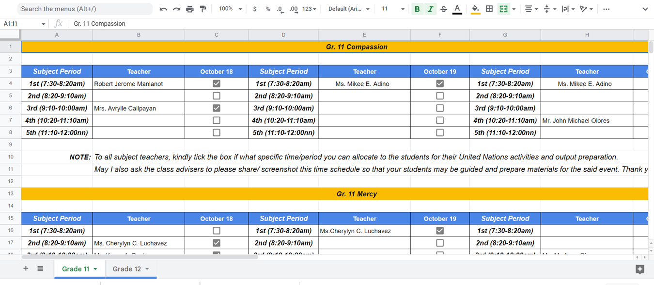The height and width of the screenshot is (285, 654).
Task: Click the Merge cells icon
Action: tap(504, 9)
